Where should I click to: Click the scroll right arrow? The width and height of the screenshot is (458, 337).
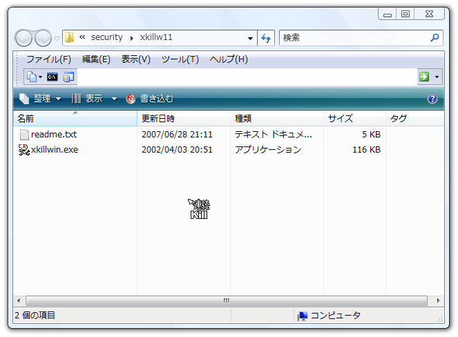(x=438, y=300)
